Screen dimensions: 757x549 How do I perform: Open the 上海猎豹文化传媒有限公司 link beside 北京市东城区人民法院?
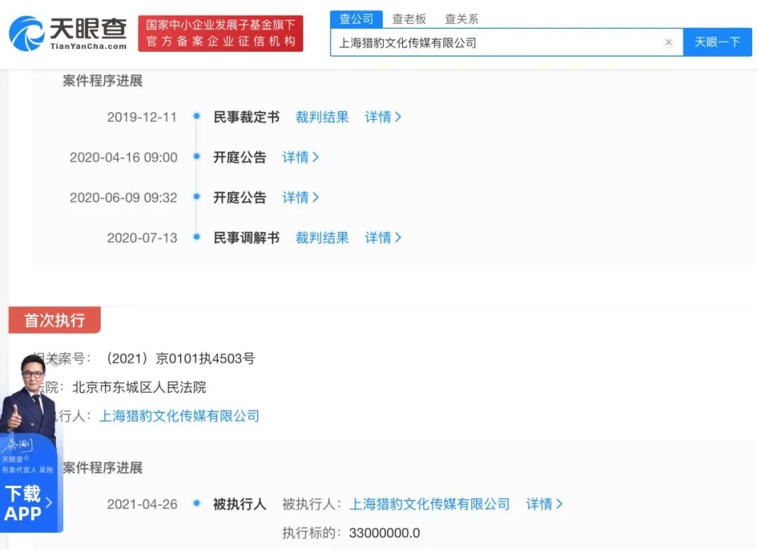[x=179, y=416]
